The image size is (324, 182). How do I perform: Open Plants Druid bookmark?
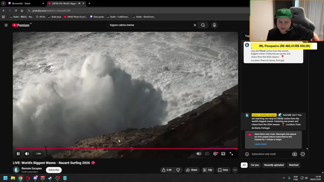click(75, 17)
